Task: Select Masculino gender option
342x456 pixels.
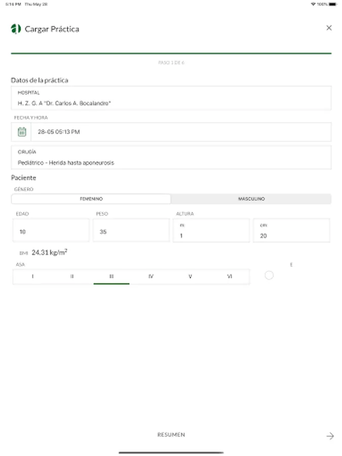Action: tap(251, 199)
